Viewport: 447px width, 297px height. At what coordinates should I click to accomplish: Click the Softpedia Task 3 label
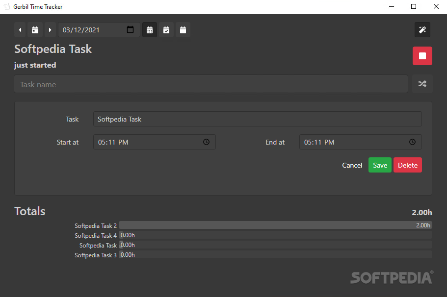coord(96,255)
